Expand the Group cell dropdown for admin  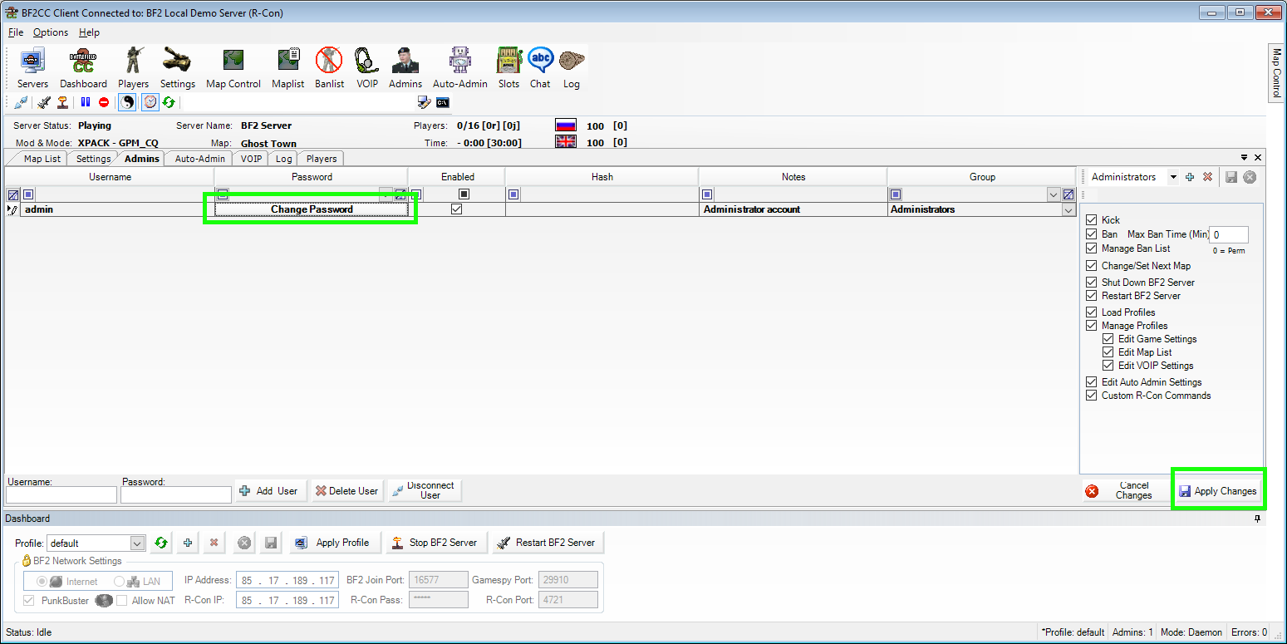point(1068,210)
